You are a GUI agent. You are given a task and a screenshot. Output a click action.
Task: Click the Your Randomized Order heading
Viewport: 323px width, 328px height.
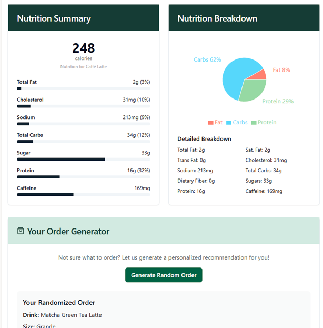(59, 303)
